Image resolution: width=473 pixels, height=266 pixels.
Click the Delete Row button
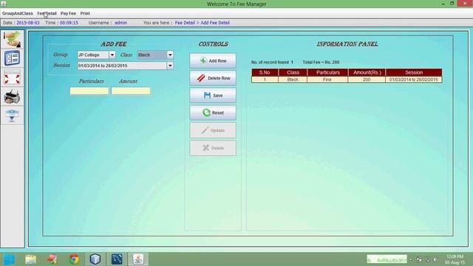(213, 78)
